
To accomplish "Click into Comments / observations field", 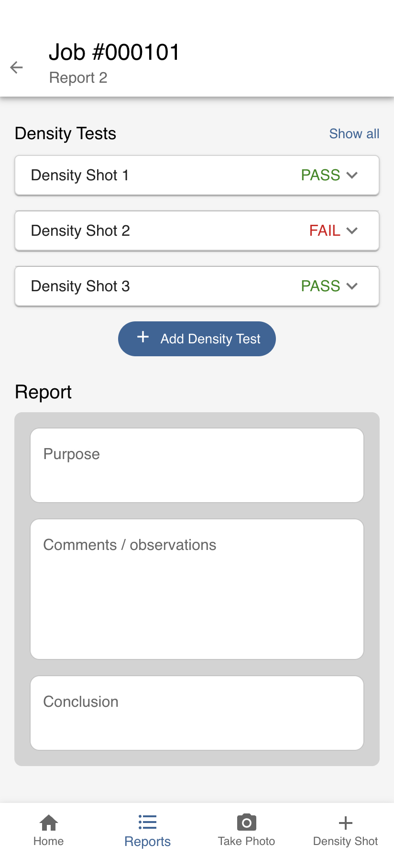I will [197, 589].
